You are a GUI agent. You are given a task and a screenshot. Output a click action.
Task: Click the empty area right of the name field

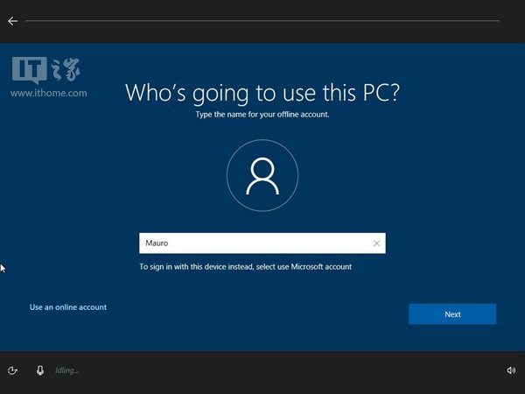pos(446,243)
